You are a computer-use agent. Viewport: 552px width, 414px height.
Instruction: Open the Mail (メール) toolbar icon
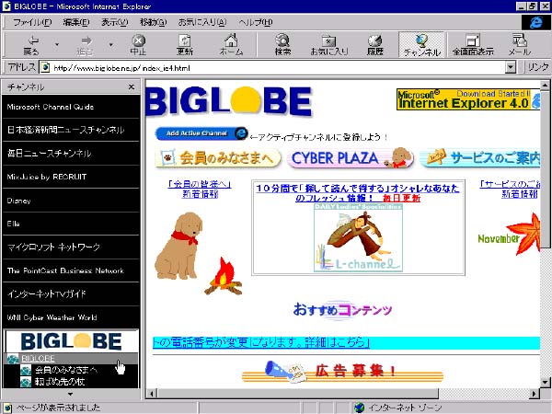[519, 45]
